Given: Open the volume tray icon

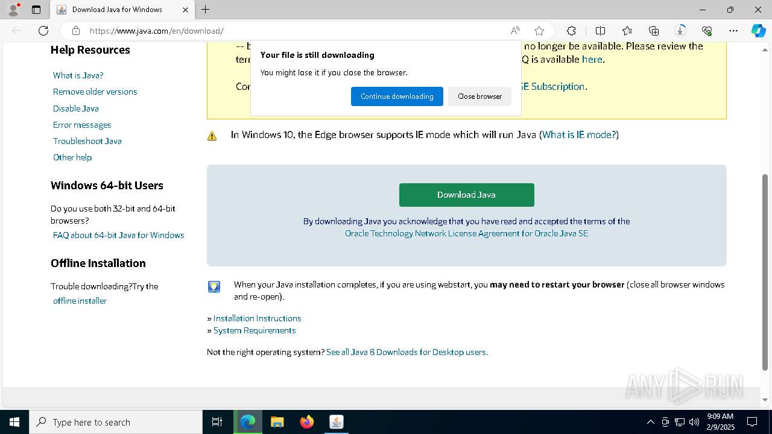Looking at the screenshot, I should pos(694,422).
